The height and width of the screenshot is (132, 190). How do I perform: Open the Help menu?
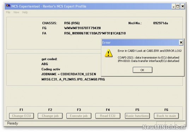coord(25,12)
